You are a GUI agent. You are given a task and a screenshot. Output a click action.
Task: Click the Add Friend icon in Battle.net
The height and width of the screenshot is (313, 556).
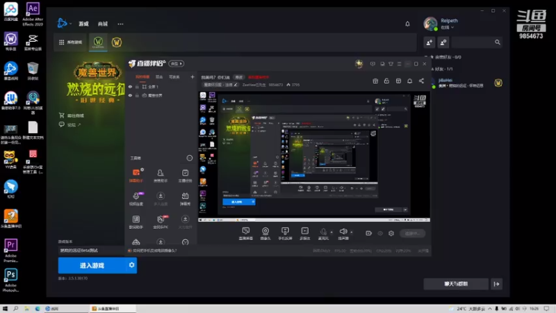point(430,42)
